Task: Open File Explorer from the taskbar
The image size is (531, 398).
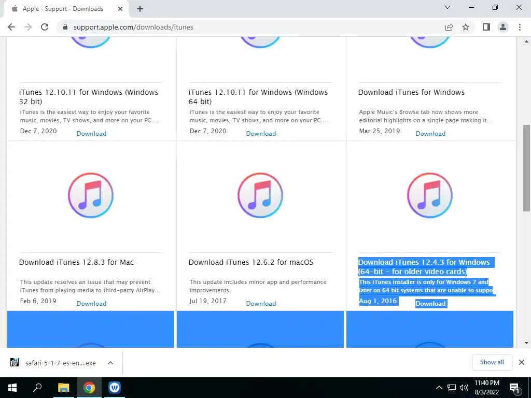Action: pos(63,388)
